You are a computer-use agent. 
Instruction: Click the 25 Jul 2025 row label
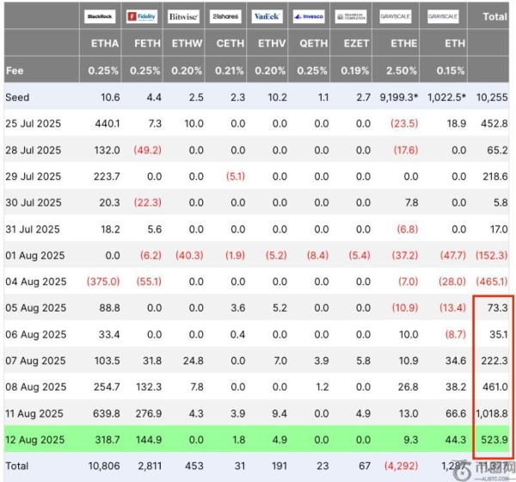pos(34,123)
